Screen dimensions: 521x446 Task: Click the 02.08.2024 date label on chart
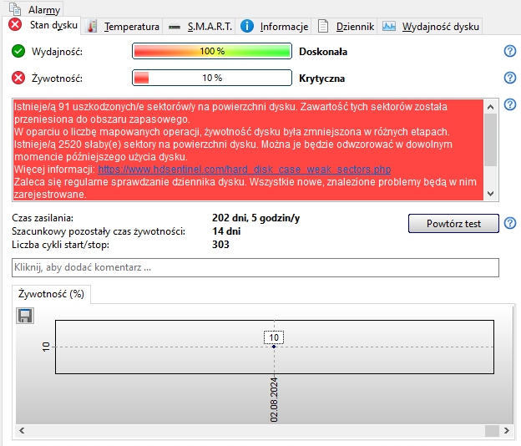pyautogui.click(x=274, y=400)
